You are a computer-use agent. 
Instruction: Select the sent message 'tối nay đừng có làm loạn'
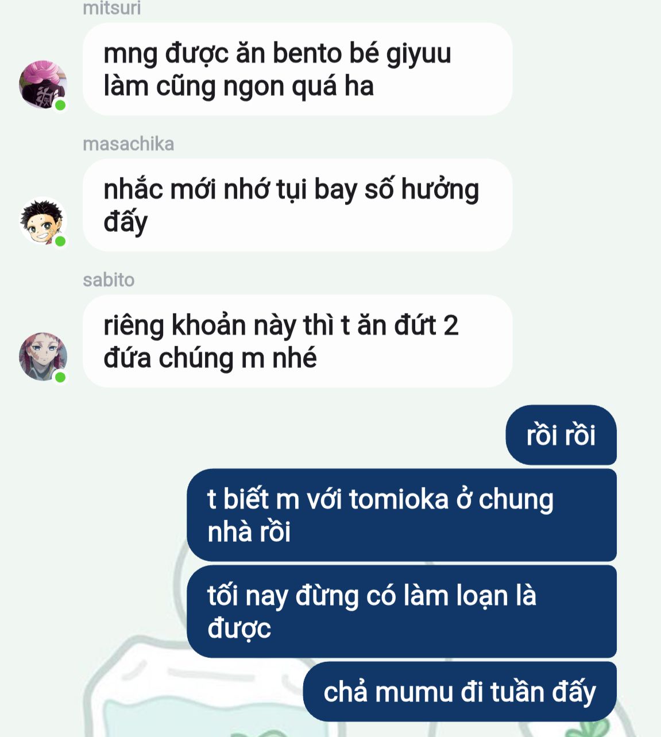[401, 611]
